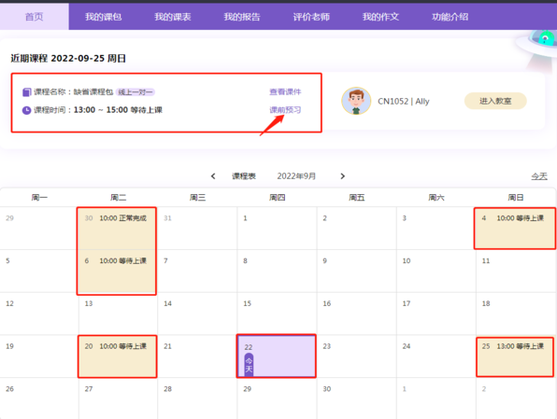557x419 pixels.
Task: Open the 功能介绍 tab
Action: coord(450,17)
